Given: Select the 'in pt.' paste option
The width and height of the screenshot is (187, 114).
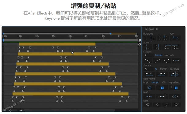Looking at the screenshot, I should (x=146, y=82).
